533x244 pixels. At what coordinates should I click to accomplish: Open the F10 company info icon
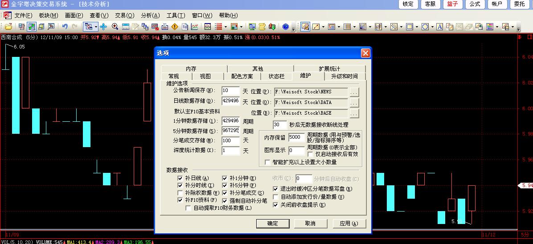coord(184,27)
